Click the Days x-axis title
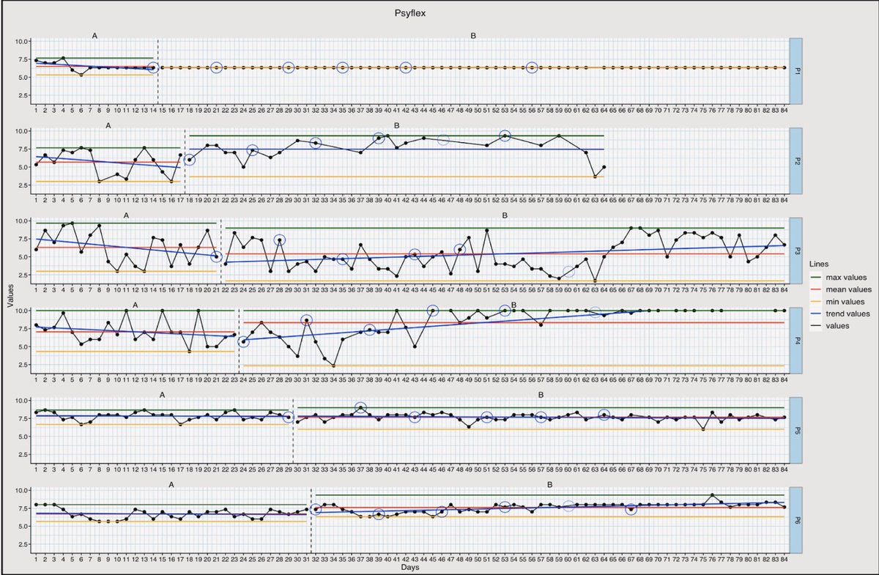The image size is (879, 575). tap(410, 568)
